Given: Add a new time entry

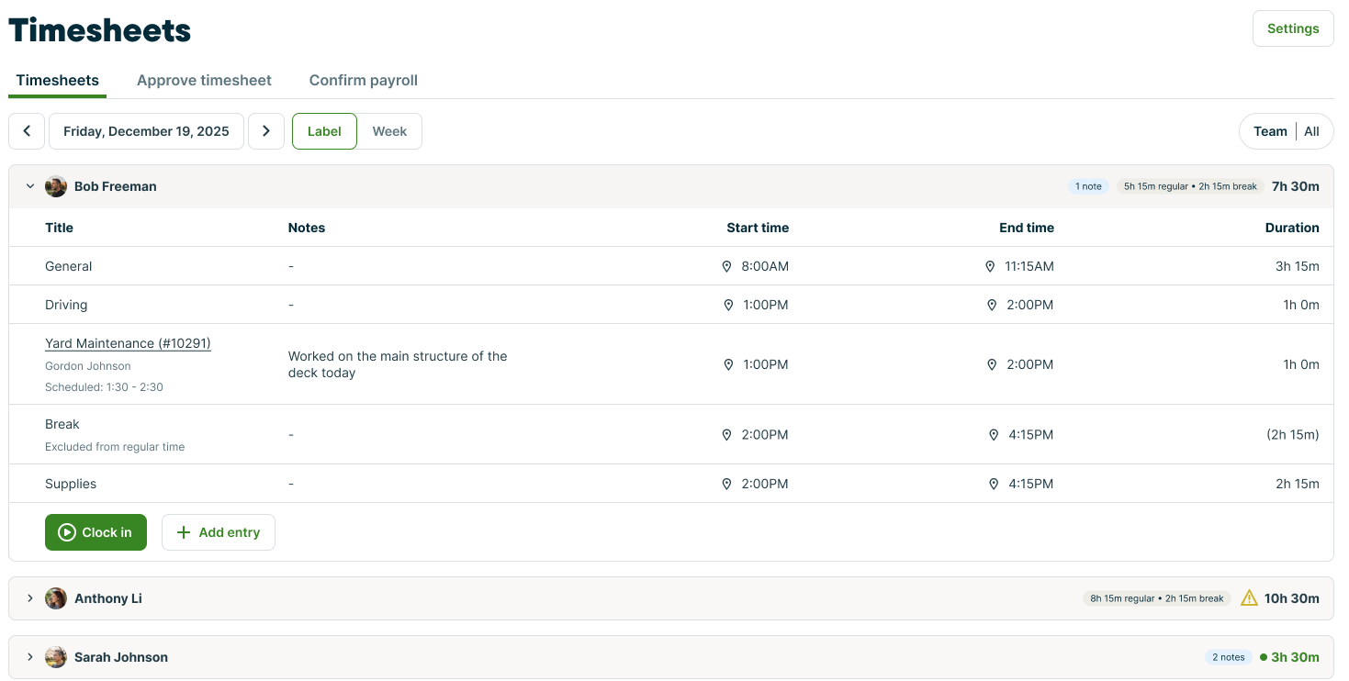Looking at the screenshot, I should click(219, 532).
